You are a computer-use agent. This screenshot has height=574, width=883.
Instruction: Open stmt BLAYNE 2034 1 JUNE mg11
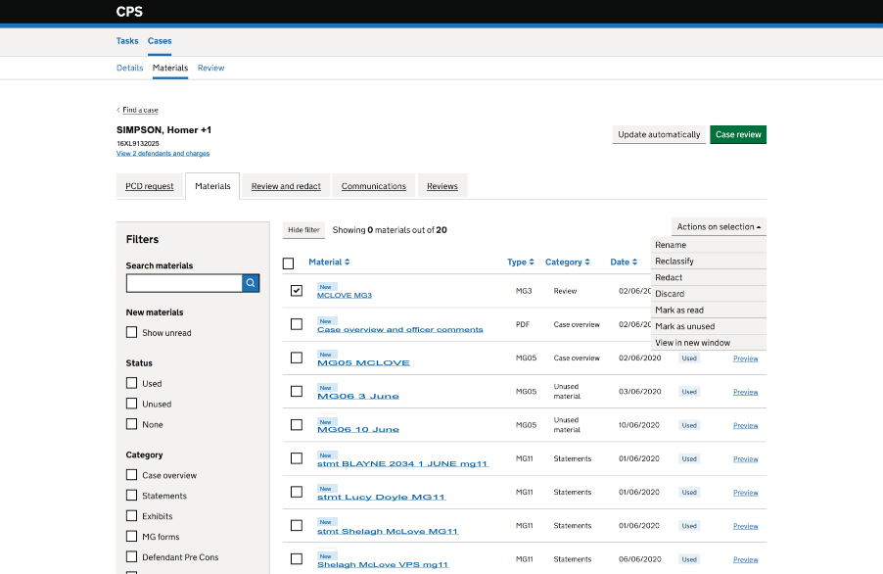point(402,463)
